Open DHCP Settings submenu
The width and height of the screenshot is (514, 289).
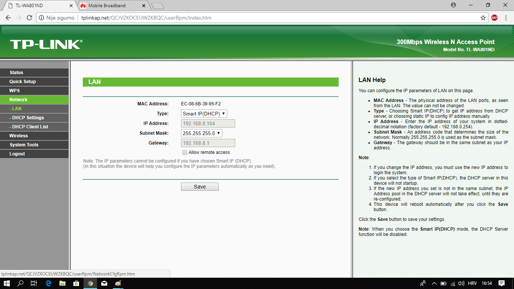tap(34, 118)
